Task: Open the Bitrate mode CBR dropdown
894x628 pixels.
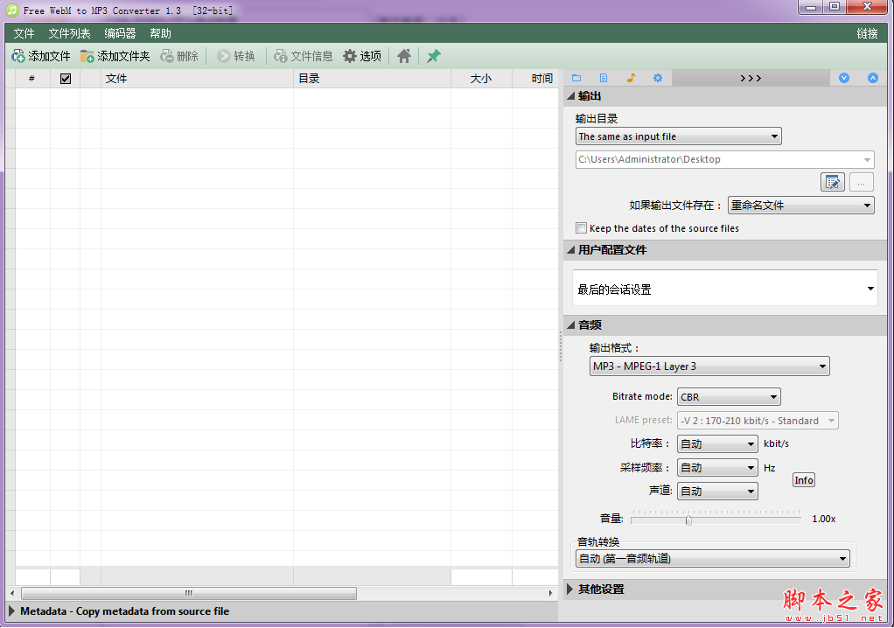Action: 728,397
